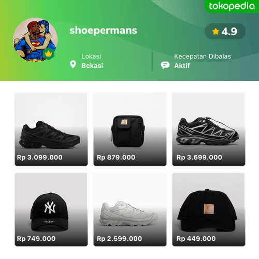Open the 4.9 rating badge
This screenshot has width=259, height=259.
pyautogui.click(x=225, y=32)
